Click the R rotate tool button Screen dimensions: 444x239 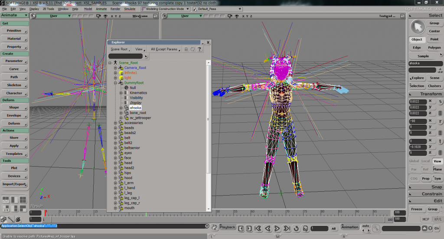(x=440, y=121)
